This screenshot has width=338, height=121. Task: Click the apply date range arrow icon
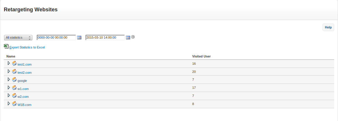(133, 37)
